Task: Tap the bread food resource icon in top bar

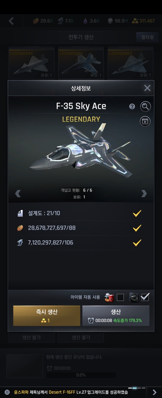Action: point(36,21)
